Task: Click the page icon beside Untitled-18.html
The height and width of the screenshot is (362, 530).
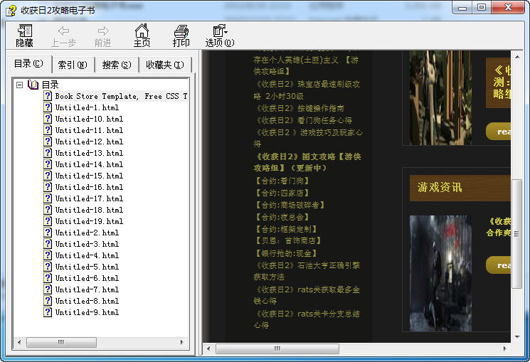Action: click(x=48, y=210)
